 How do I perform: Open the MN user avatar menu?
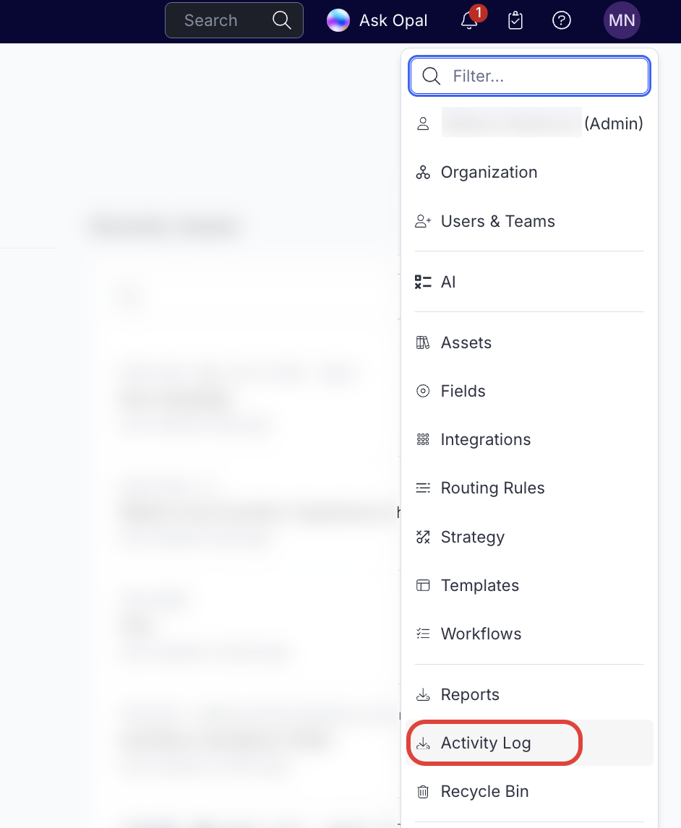[622, 21]
